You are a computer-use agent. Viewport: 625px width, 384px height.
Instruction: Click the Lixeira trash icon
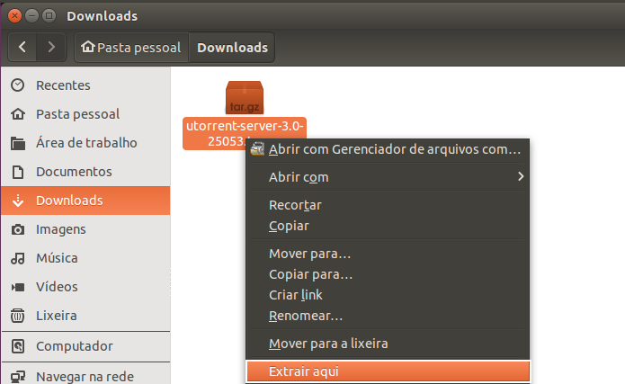click(18, 316)
